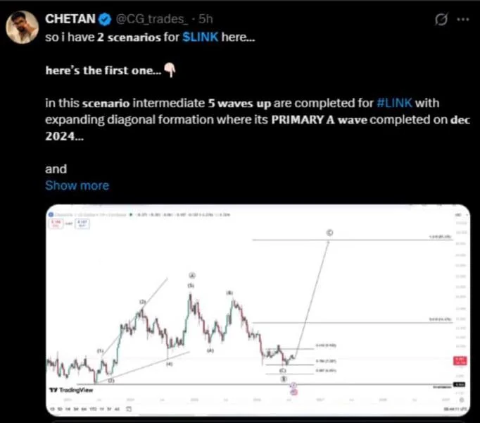
Task: Click the CHETAN display name
Action: tap(70, 19)
